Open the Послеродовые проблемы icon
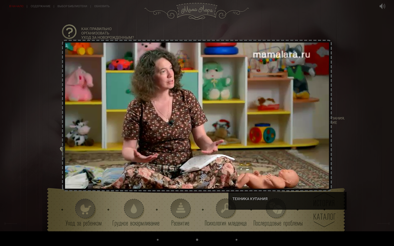This screenshot has height=246, width=394. tap(275, 209)
